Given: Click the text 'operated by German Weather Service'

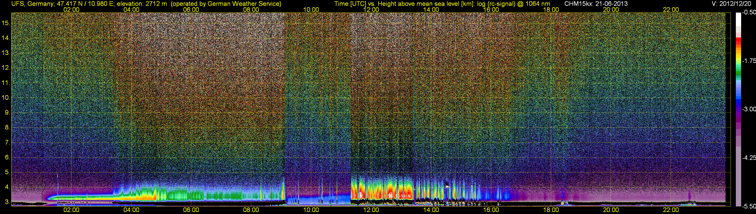Looking at the screenshot, I should [226, 4].
